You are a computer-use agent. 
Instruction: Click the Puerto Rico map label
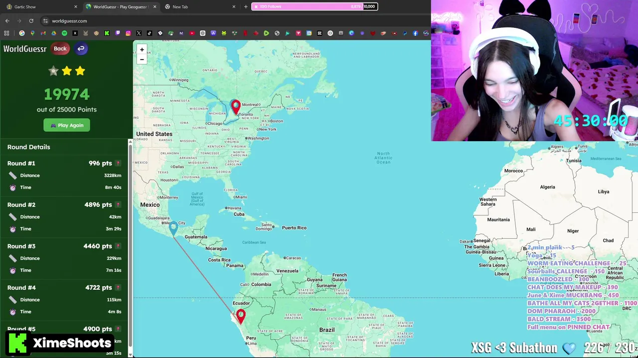coord(294,228)
